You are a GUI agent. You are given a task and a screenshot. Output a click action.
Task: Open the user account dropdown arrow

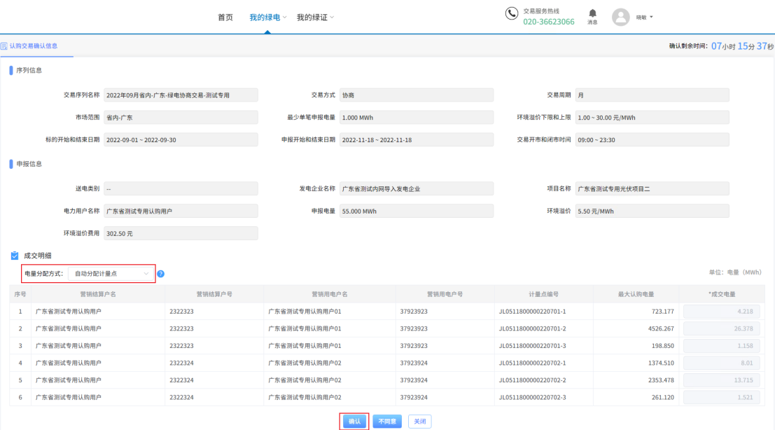(x=652, y=17)
